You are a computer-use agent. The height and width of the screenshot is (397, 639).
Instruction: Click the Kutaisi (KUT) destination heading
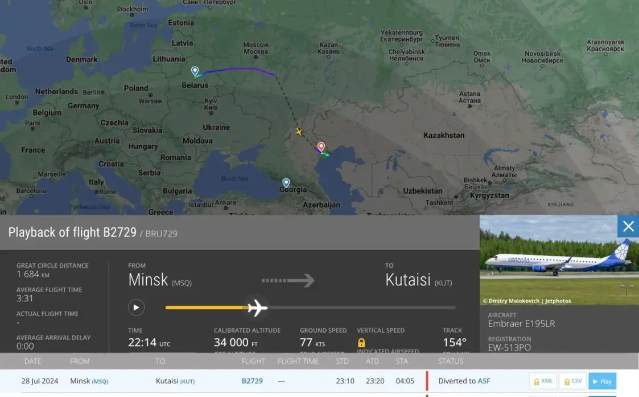(x=419, y=280)
